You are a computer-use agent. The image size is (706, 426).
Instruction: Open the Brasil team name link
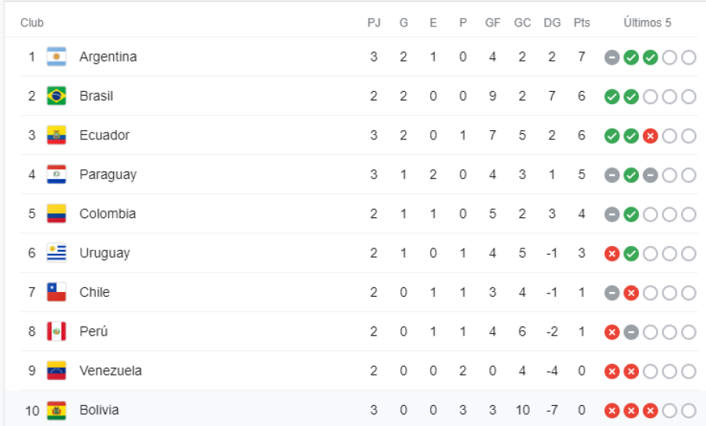[96, 97]
